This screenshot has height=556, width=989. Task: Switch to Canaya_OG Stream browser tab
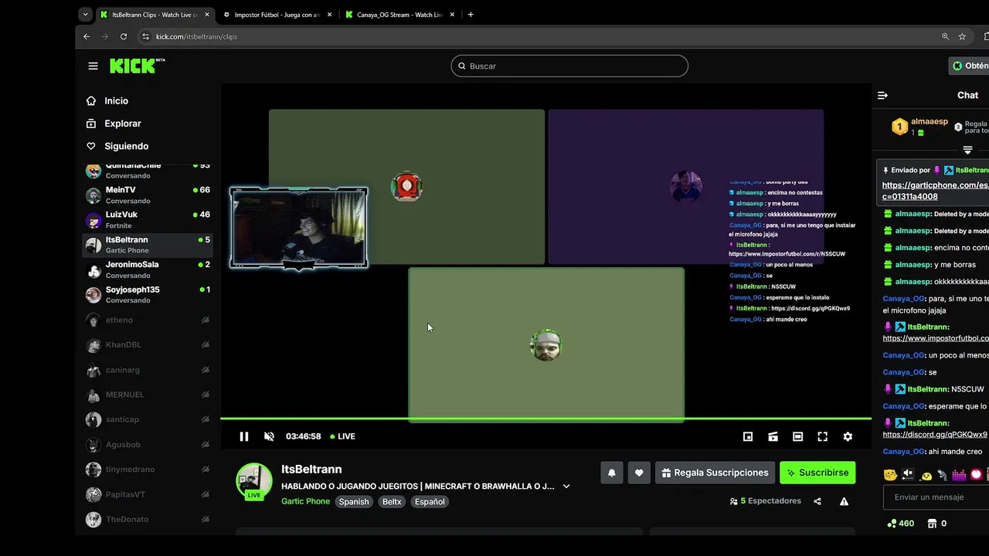pyautogui.click(x=399, y=15)
